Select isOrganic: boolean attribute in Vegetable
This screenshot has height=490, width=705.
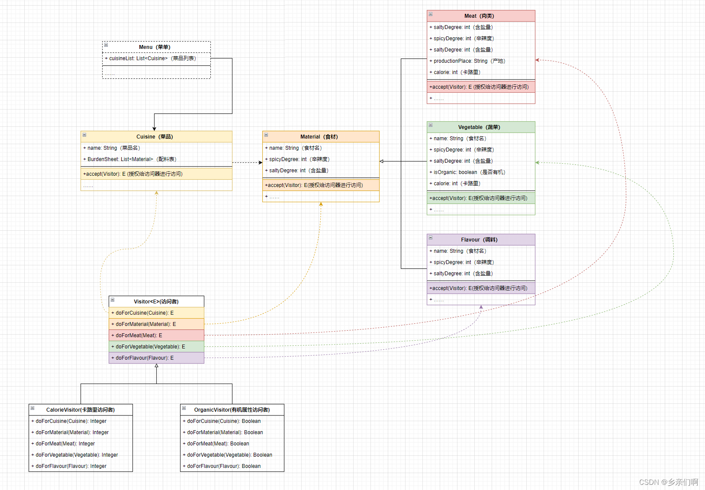481,172
